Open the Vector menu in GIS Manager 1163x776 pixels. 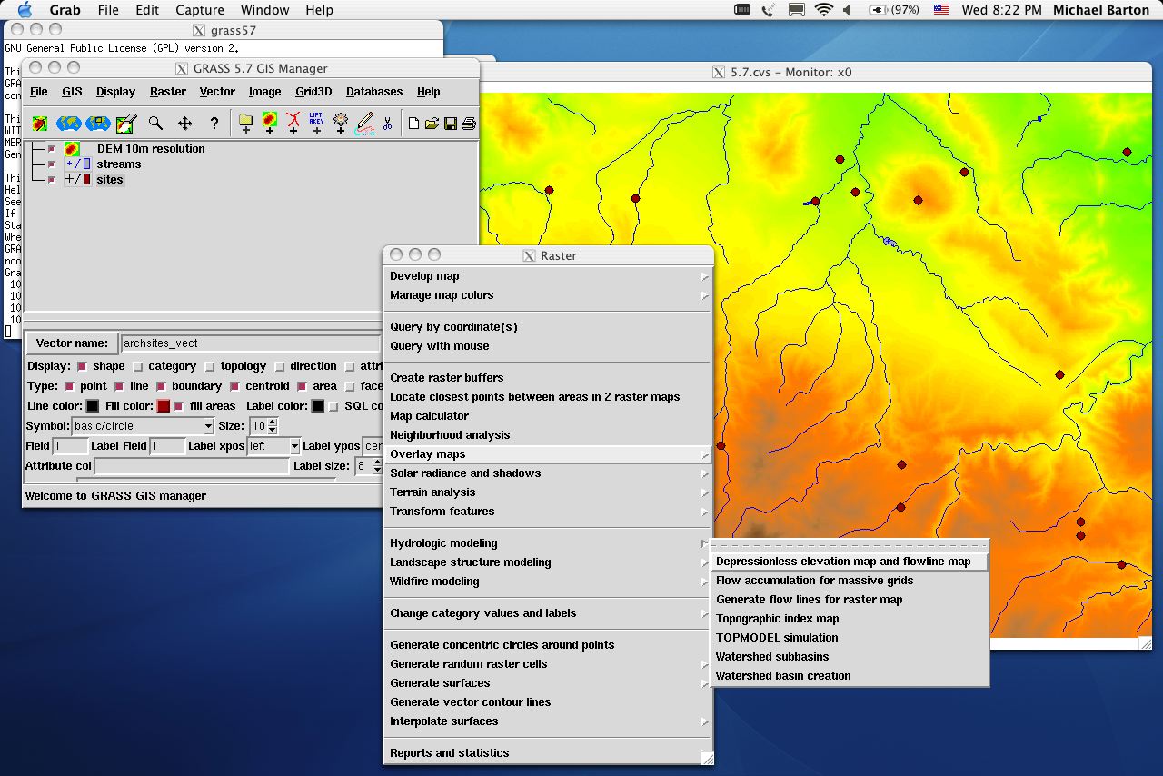point(217,92)
